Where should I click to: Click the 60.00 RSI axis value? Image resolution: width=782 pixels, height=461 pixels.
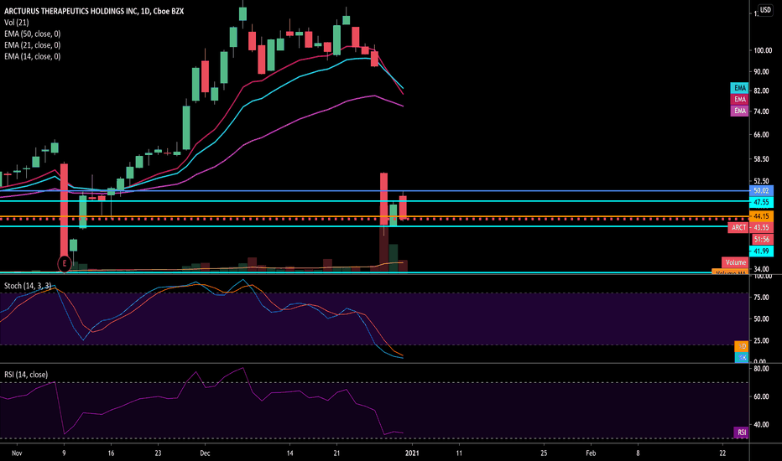[761, 396]
